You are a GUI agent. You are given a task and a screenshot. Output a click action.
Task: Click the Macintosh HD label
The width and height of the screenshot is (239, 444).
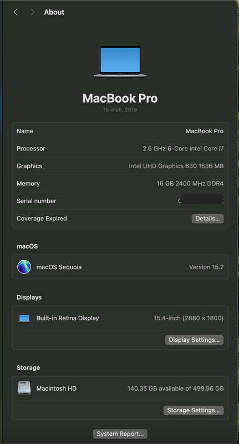coord(57,389)
